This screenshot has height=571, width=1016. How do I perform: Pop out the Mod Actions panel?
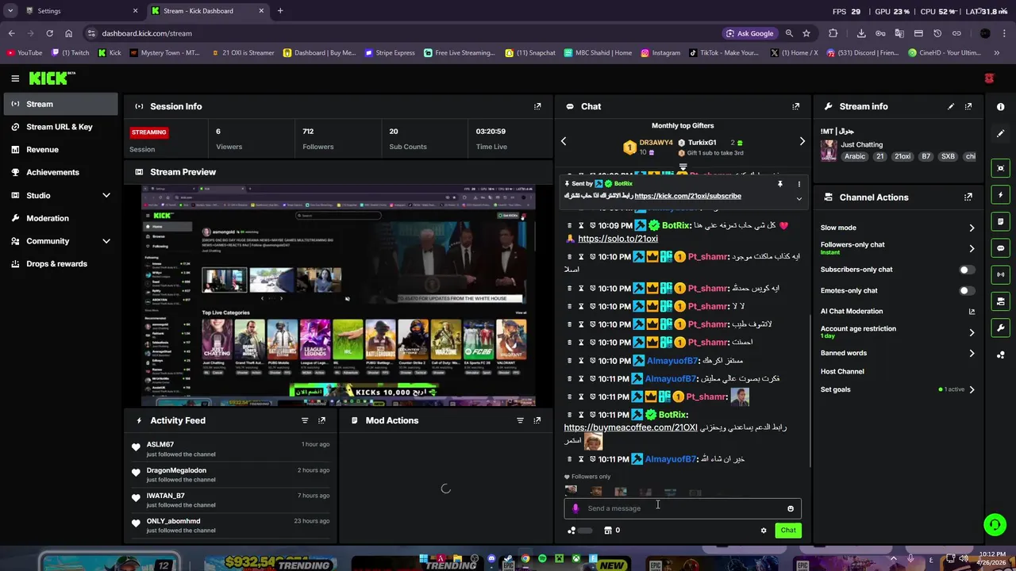click(x=537, y=420)
